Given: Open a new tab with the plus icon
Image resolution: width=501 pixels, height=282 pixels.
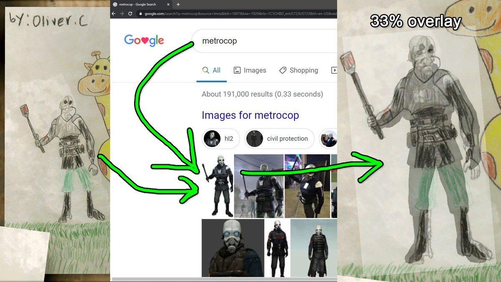Looking at the screenshot, I should pyautogui.click(x=178, y=4).
